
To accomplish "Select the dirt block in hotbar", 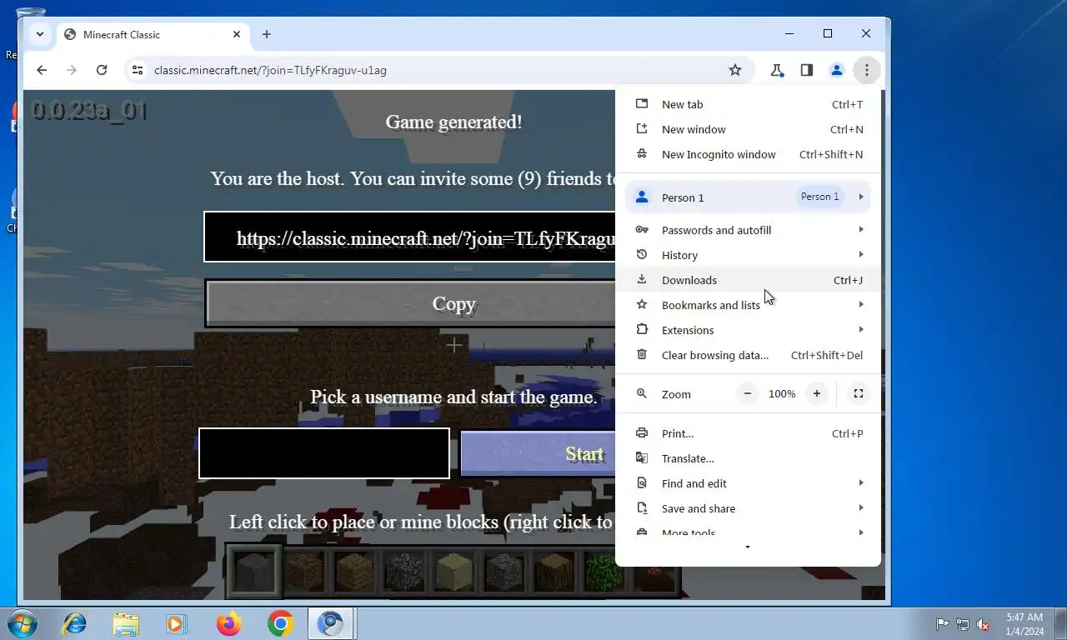I will pos(304,572).
